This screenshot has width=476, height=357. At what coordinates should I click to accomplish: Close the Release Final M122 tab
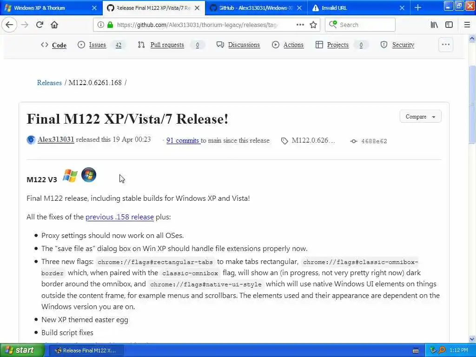click(x=197, y=7)
